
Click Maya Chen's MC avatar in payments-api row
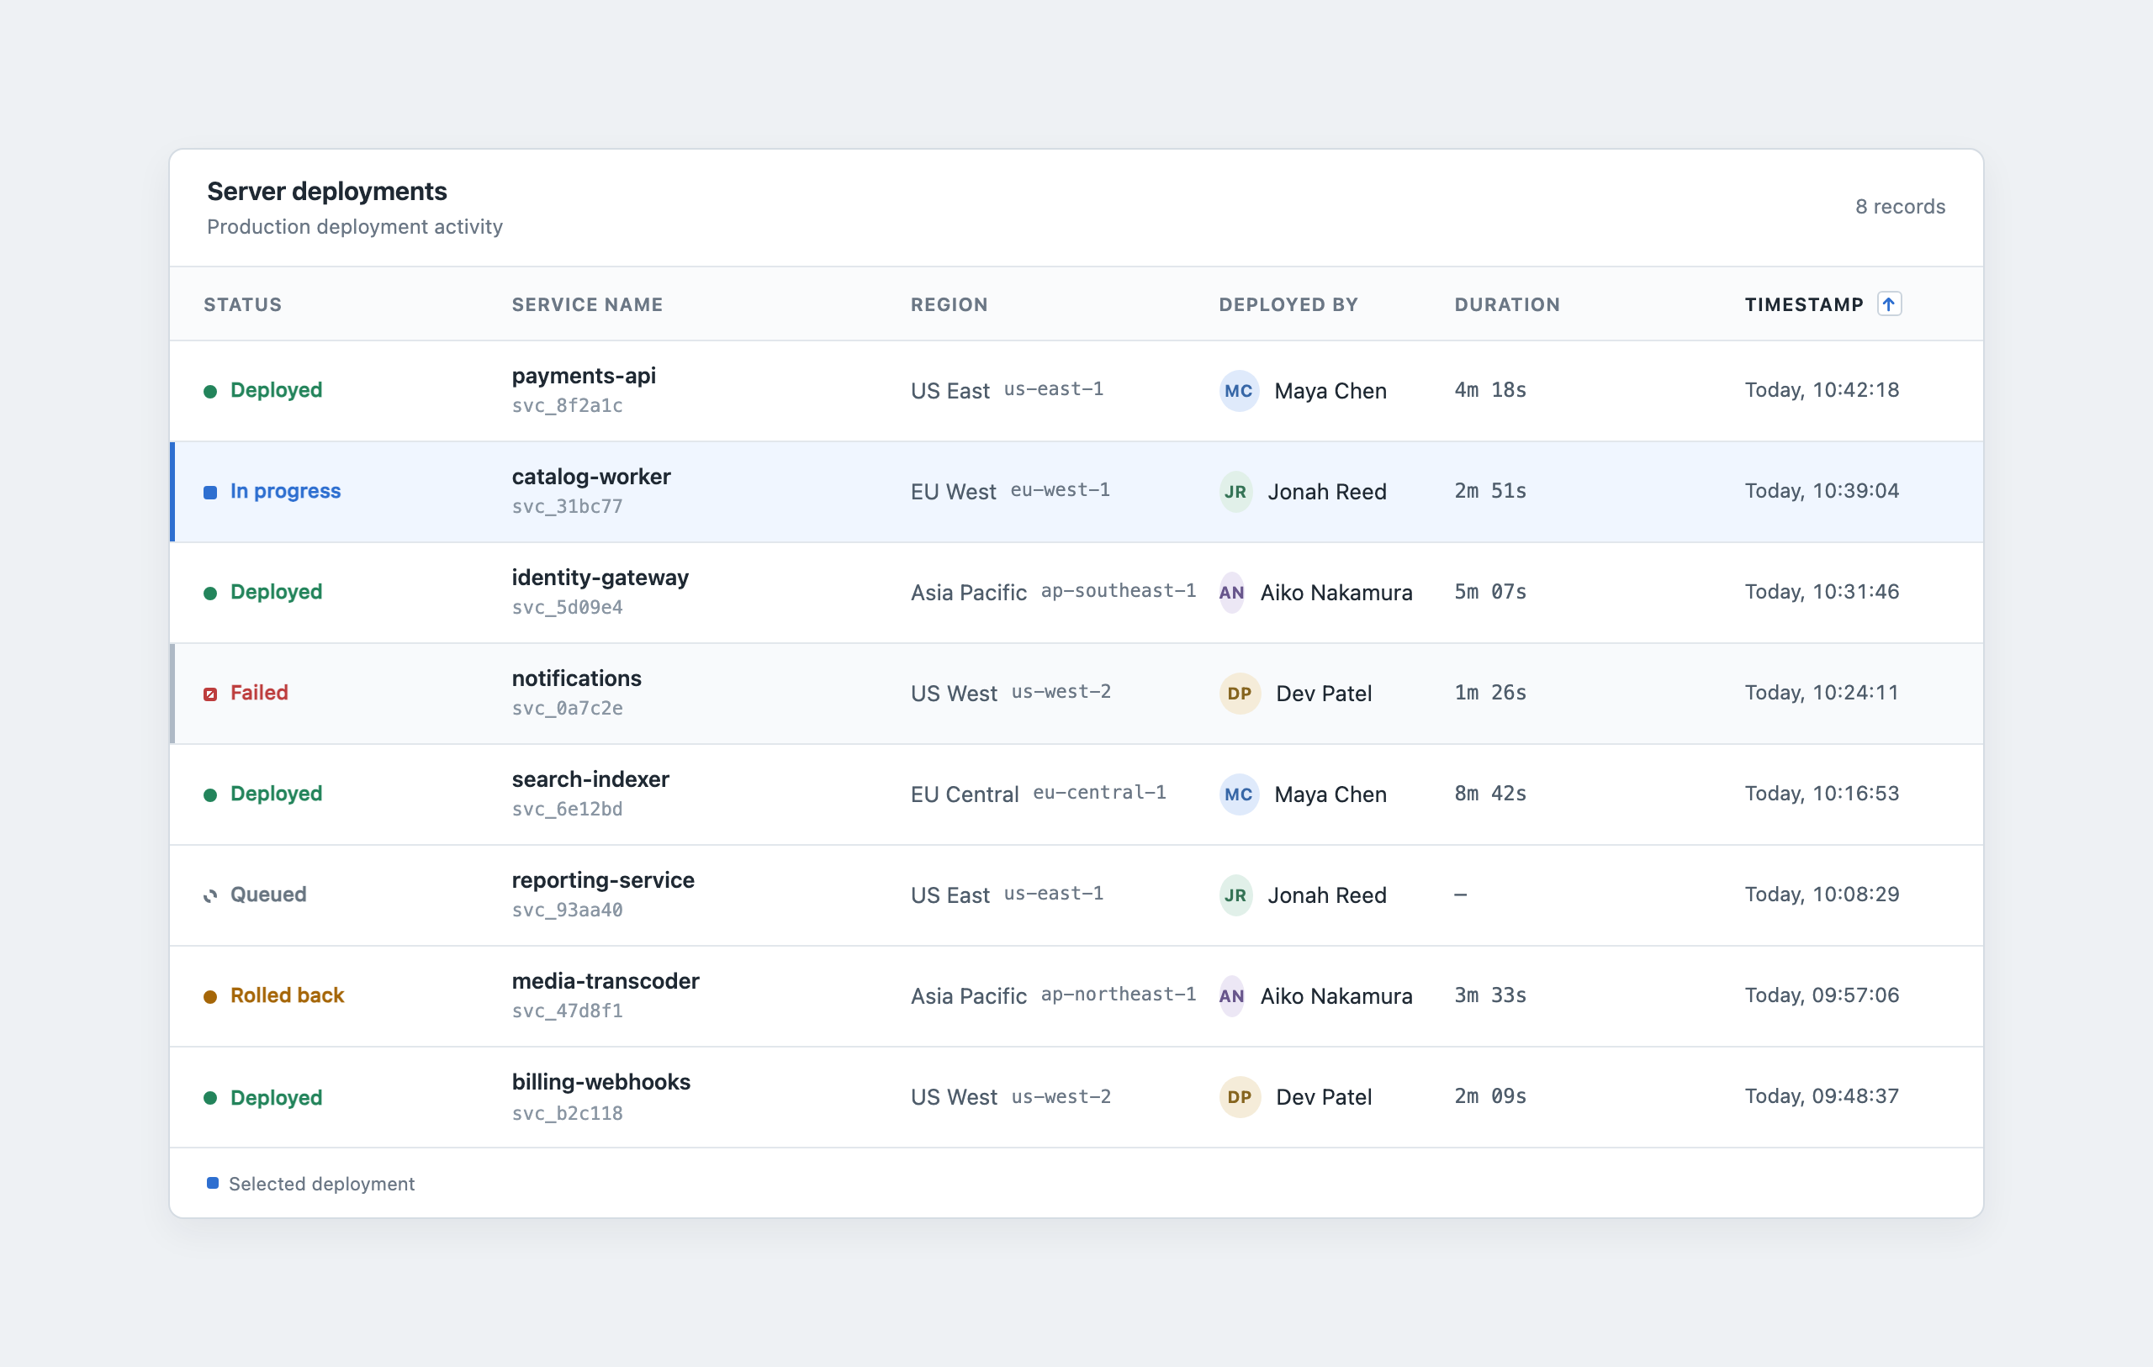click(1238, 391)
